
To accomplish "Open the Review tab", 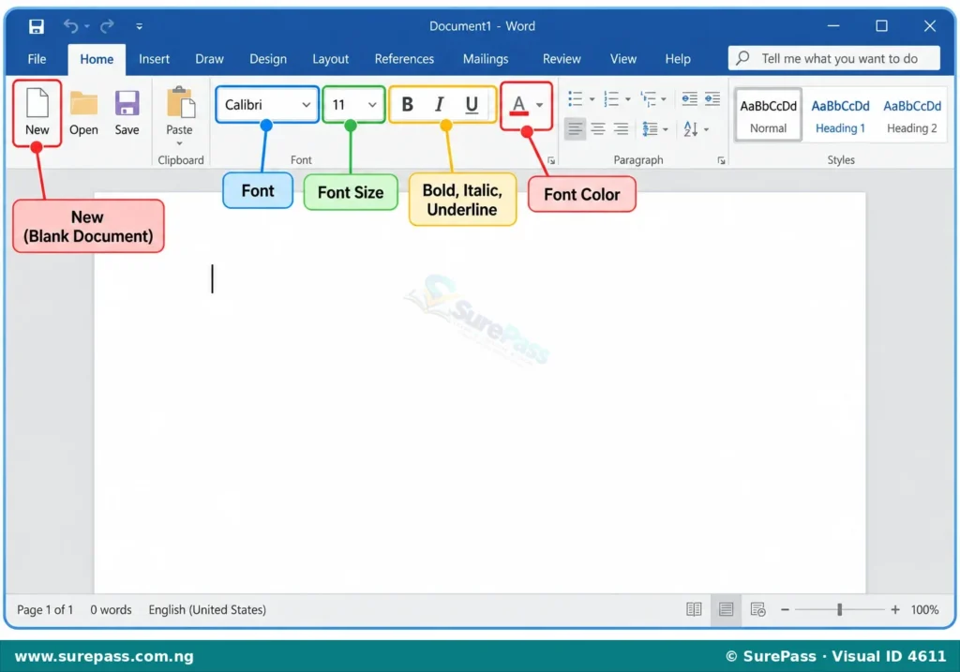I will [562, 59].
